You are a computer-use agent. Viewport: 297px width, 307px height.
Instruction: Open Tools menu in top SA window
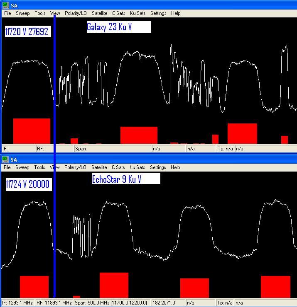[40, 13]
